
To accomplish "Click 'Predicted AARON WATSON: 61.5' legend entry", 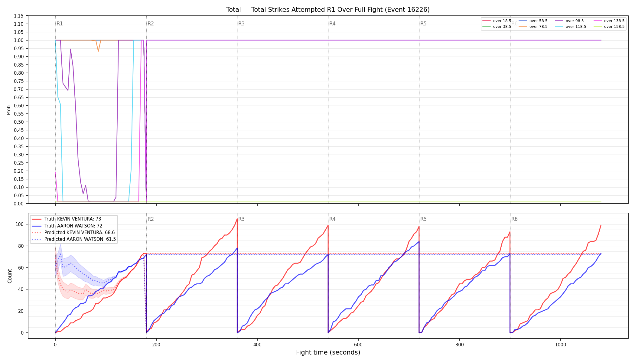I will [74, 239].
